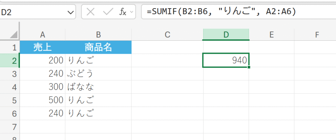The width and height of the screenshot is (336, 140).
Task: Select column D header
Action: pyautogui.click(x=226, y=35)
